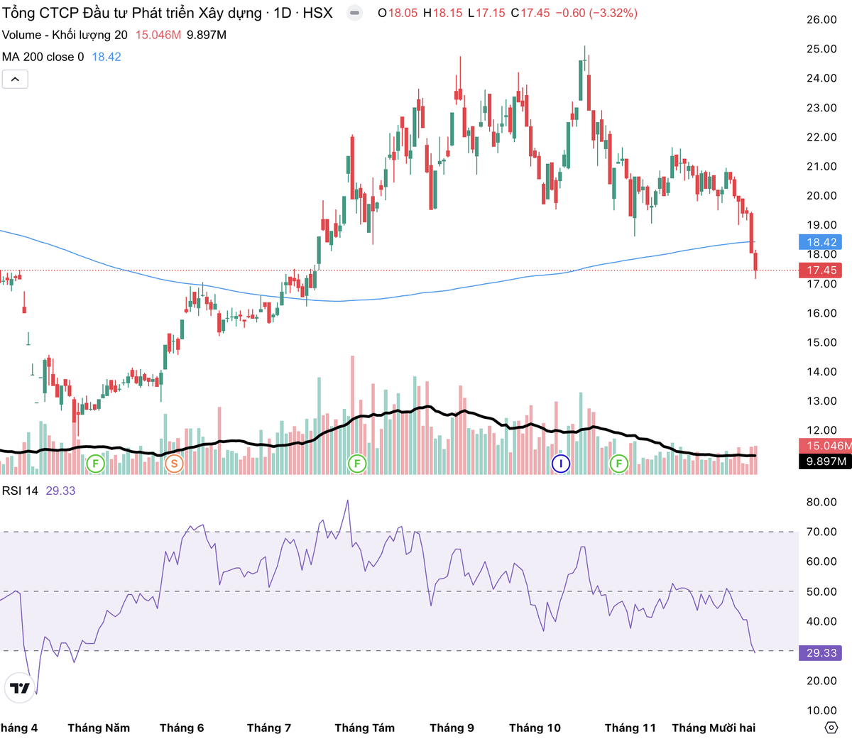Click the market status icon beside HSX
This screenshot has height=739, width=852.
pos(355,13)
